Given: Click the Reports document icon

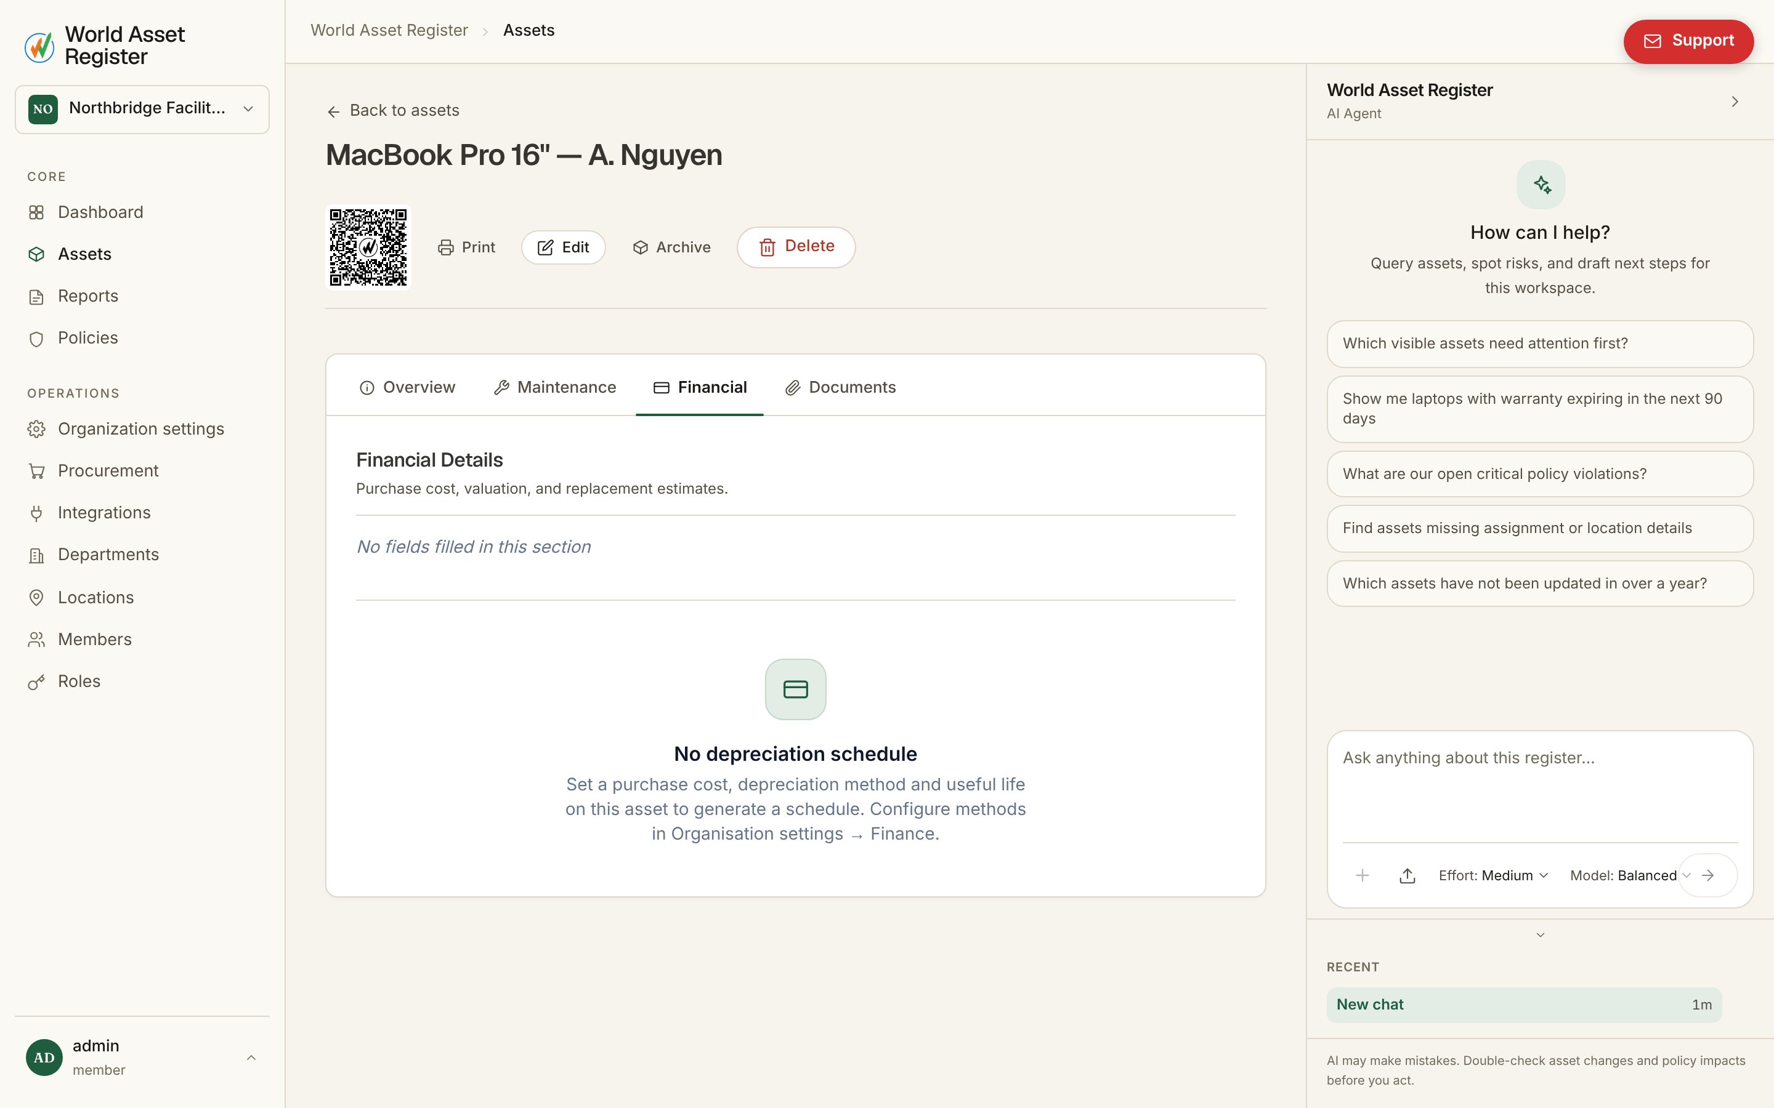Looking at the screenshot, I should [36, 296].
